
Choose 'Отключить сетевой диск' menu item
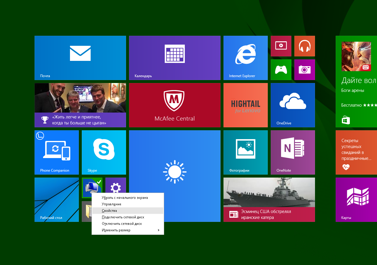pyautogui.click(x=128, y=224)
